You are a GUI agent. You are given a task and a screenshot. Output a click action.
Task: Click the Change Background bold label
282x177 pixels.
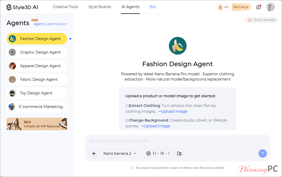(x=148, y=120)
